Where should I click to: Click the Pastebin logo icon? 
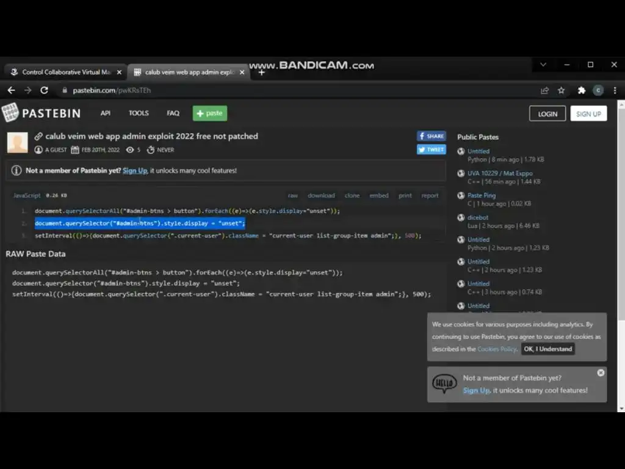10,112
